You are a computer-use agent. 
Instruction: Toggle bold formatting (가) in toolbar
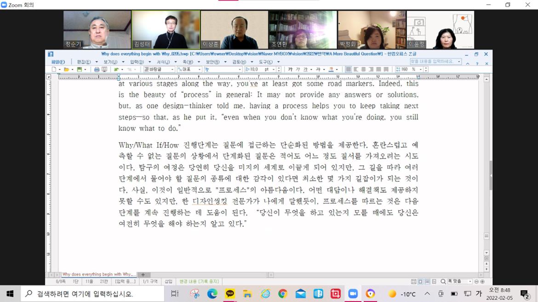point(290,69)
